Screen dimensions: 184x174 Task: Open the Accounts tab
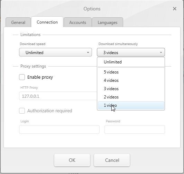point(77,22)
